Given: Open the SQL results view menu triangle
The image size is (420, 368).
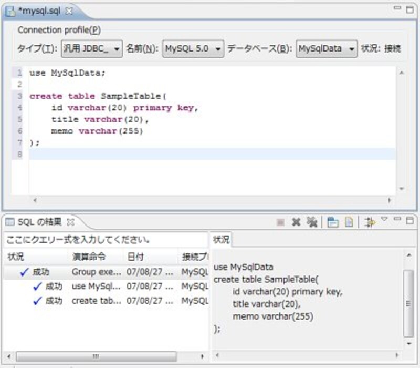Looking at the screenshot, I should (x=384, y=219).
